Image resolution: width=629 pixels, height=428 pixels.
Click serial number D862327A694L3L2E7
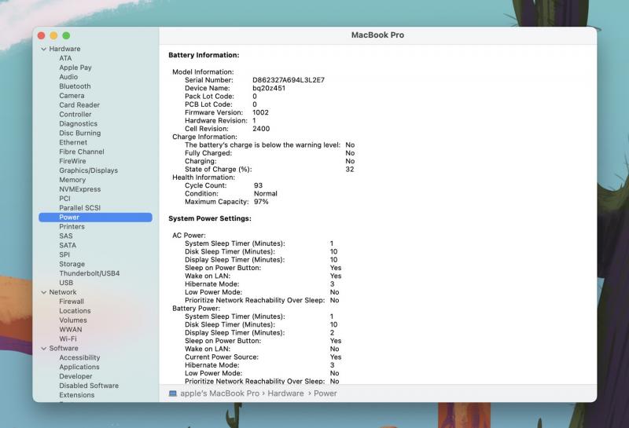pos(289,80)
